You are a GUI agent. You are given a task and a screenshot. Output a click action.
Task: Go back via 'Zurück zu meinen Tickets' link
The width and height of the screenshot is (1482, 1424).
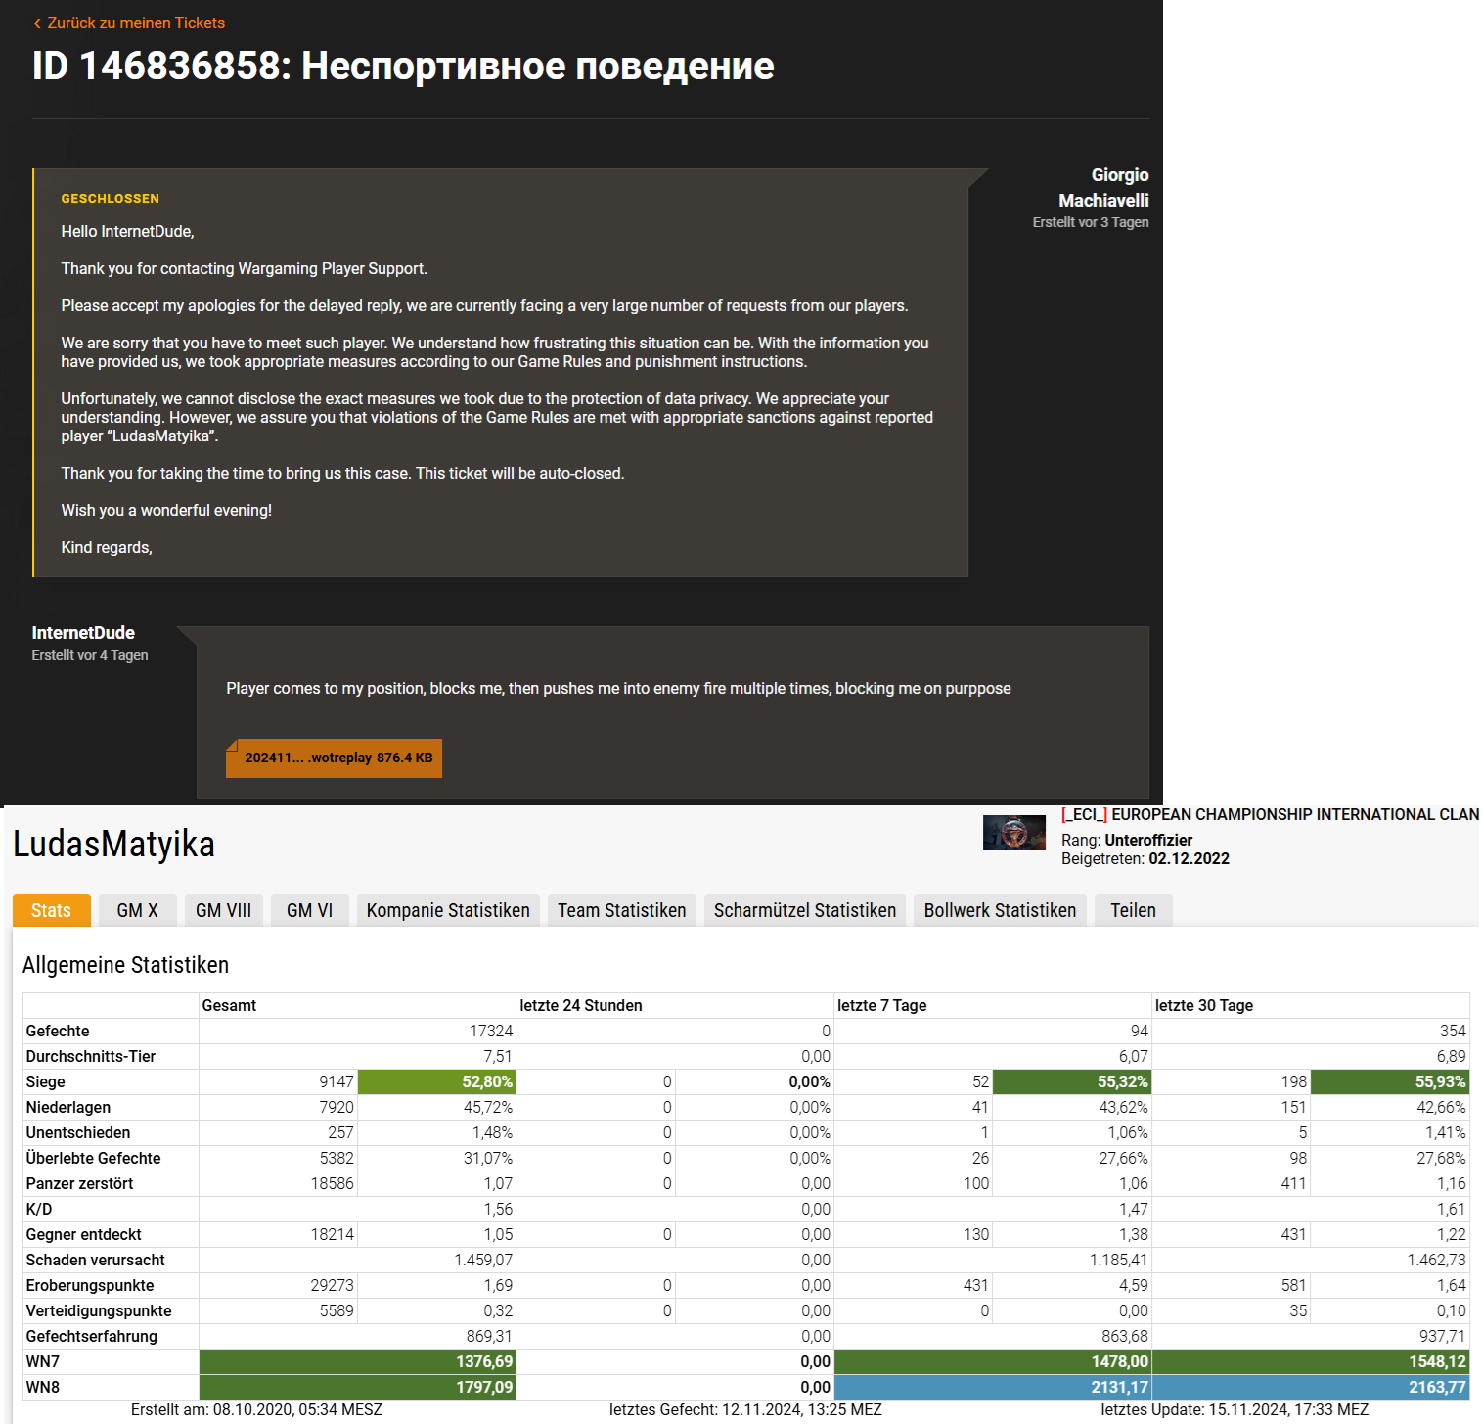tap(129, 23)
